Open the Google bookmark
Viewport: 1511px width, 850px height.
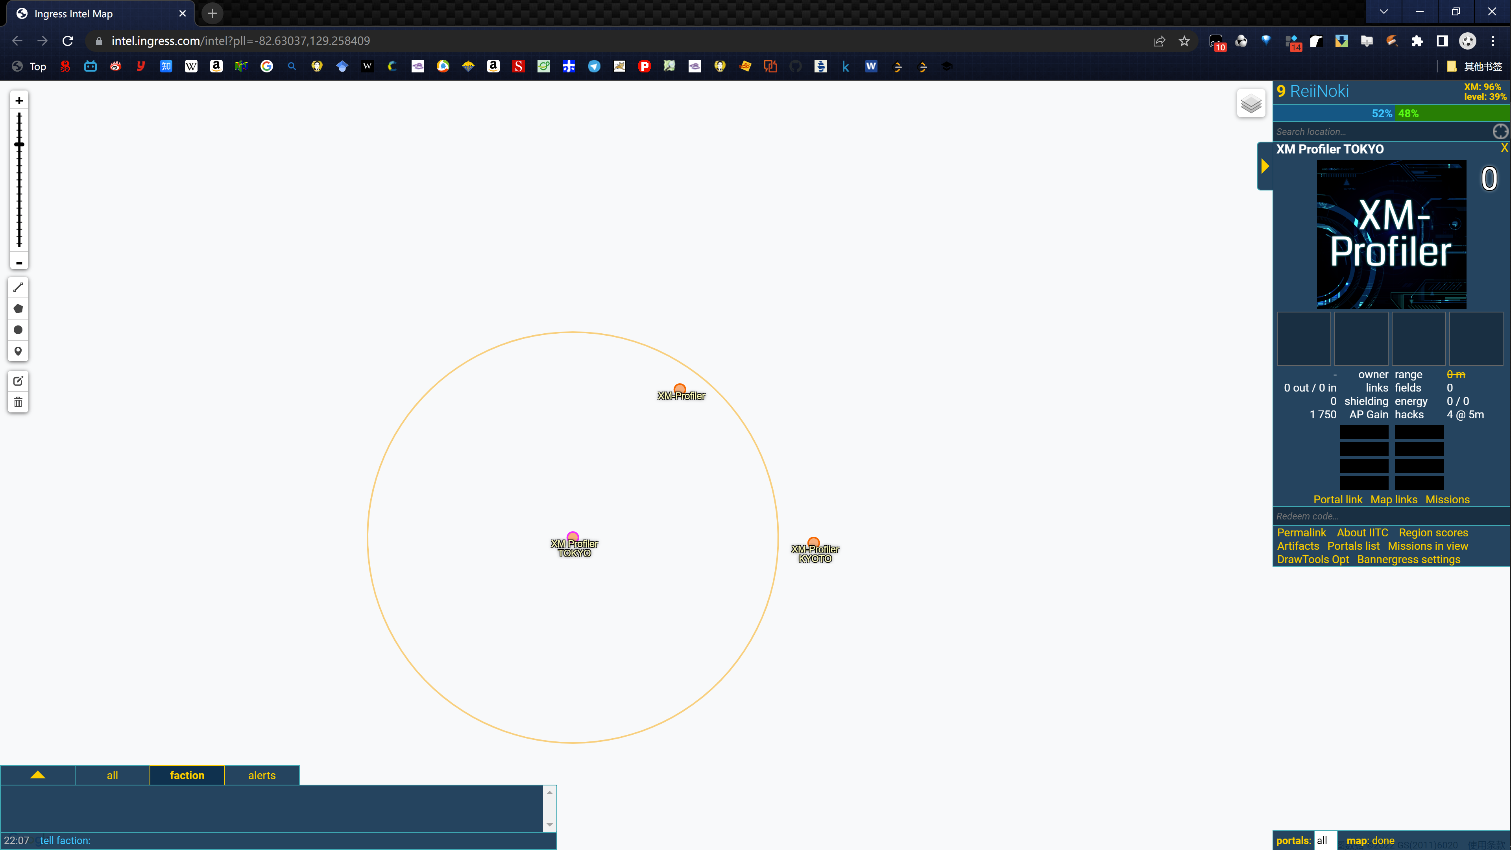click(267, 66)
